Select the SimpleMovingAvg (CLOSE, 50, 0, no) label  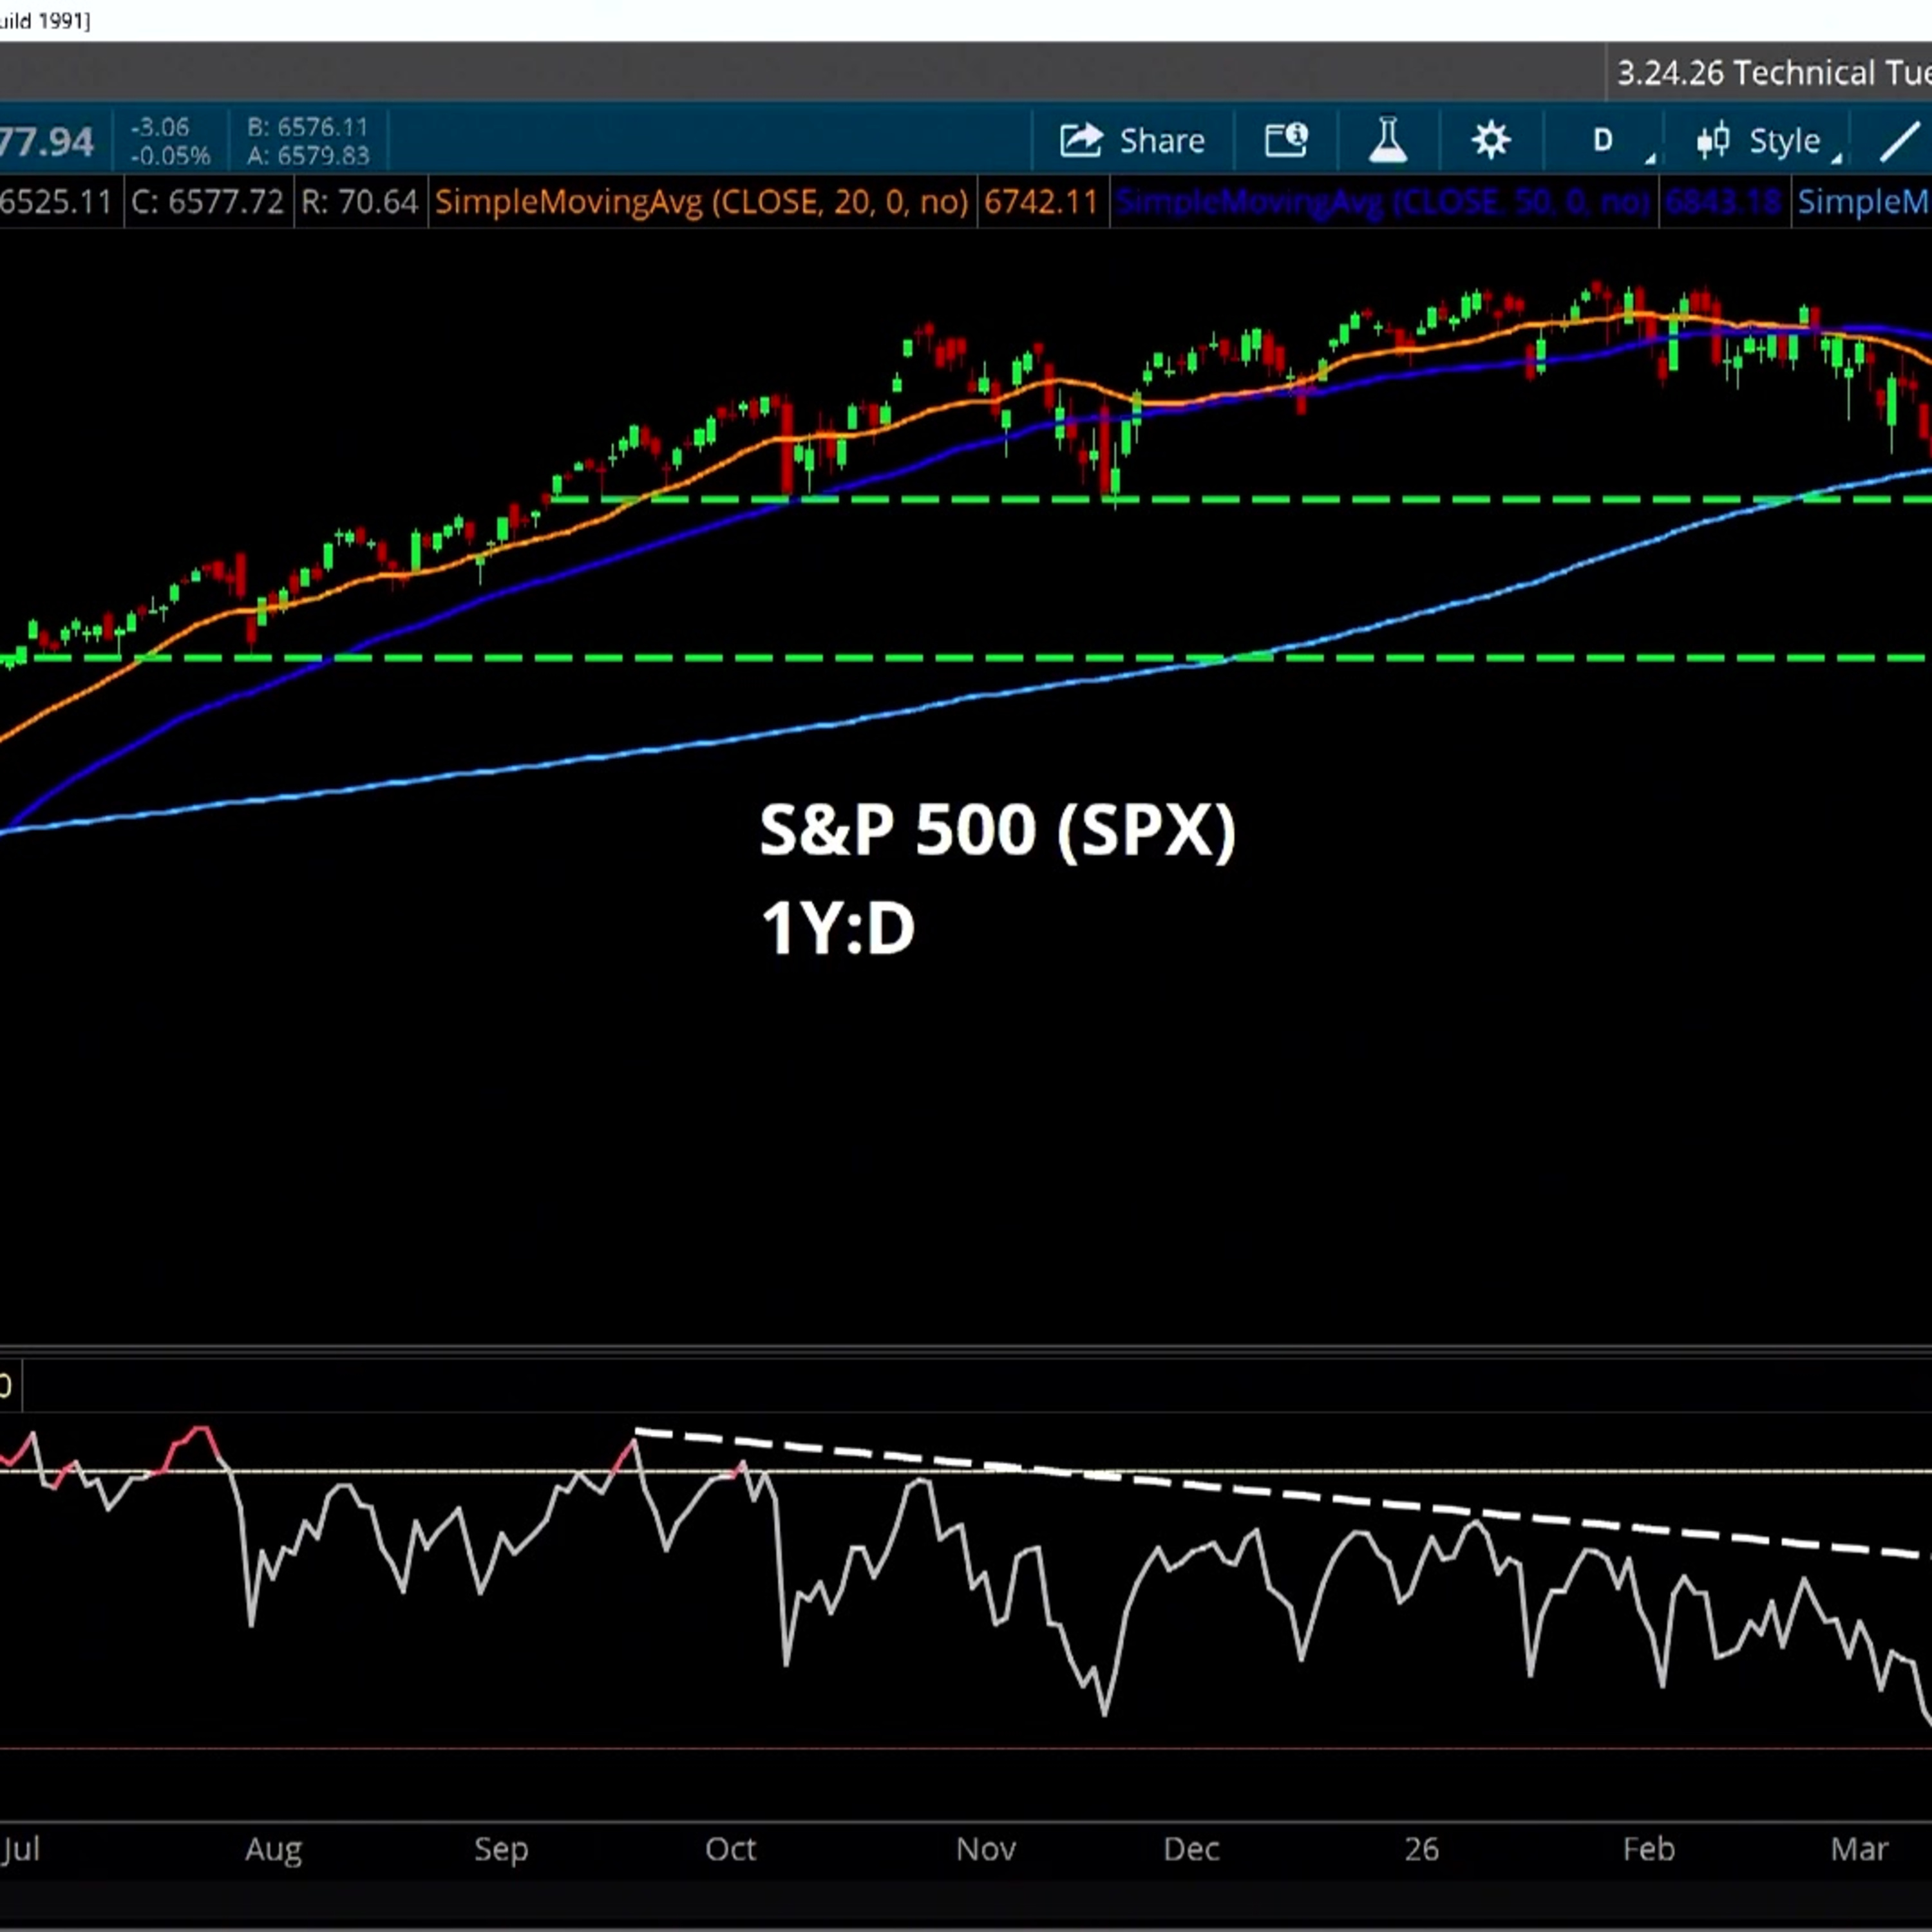click(1382, 202)
